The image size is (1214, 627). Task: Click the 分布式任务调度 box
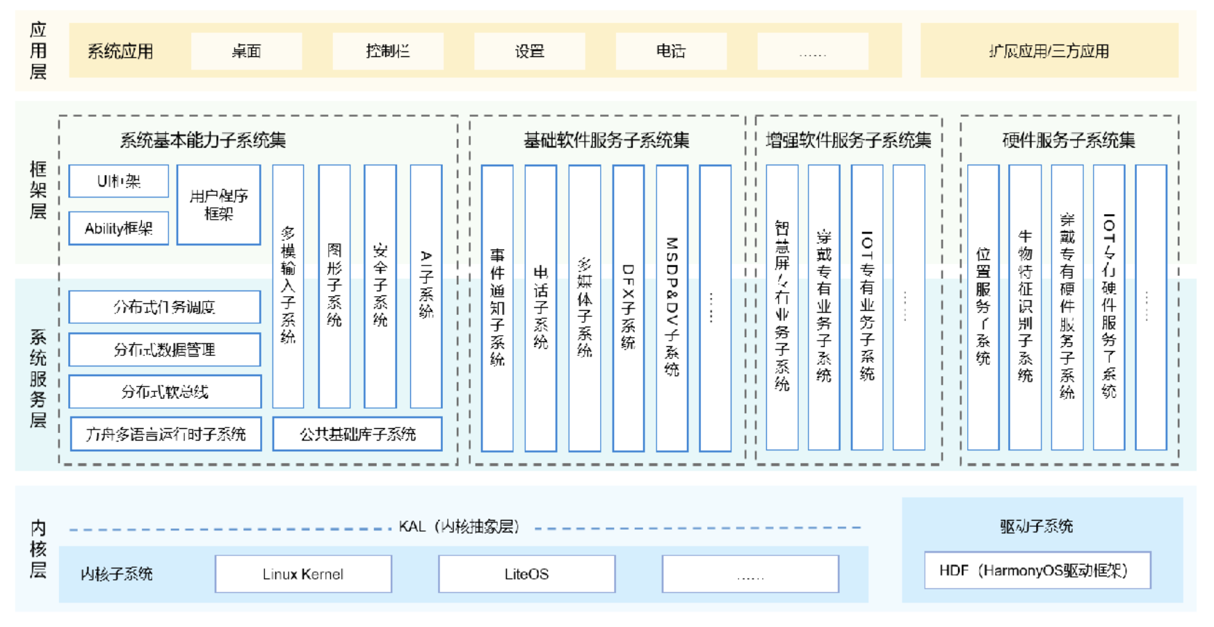(165, 307)
